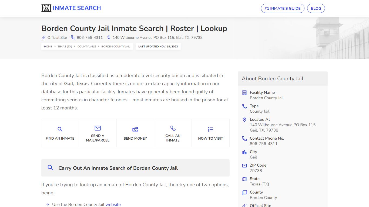369x207 pixels.
Task: Call 806-756-4311 from the header
Action: tap(90, 37)
